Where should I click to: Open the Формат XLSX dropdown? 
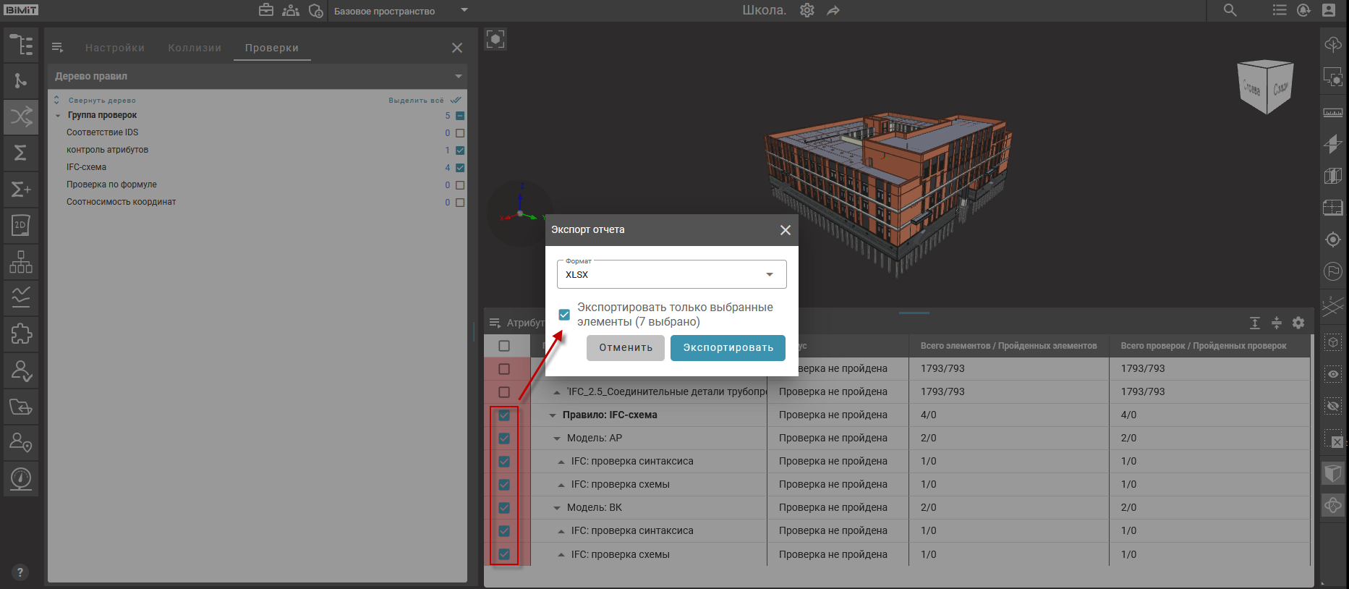coord(671,275)
